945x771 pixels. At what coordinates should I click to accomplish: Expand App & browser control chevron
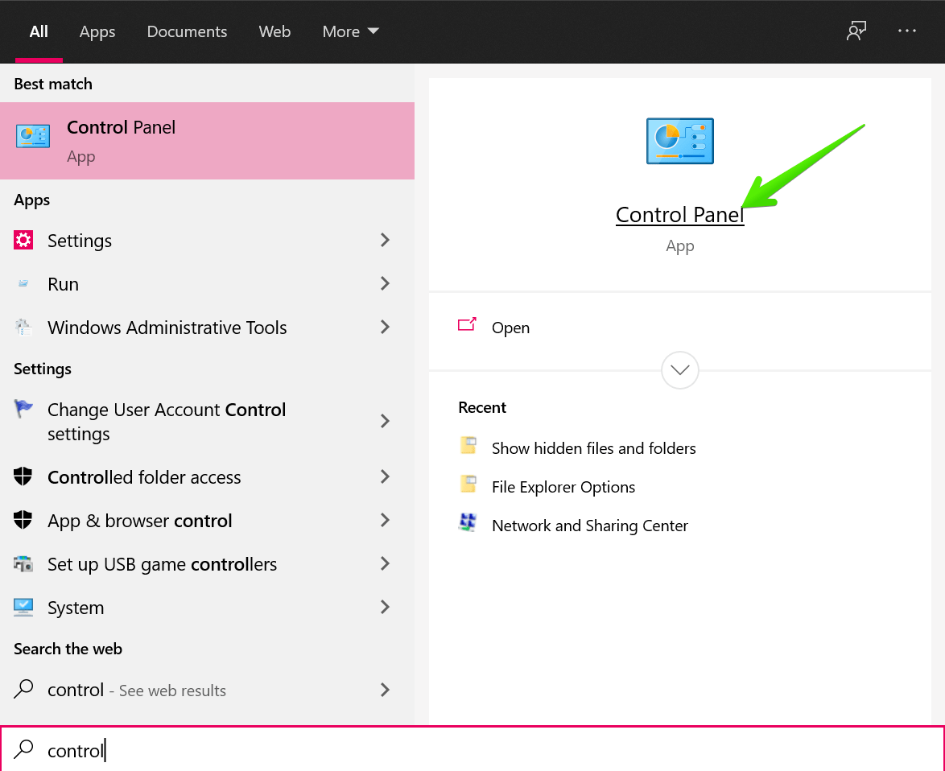(x=385, y=520)
